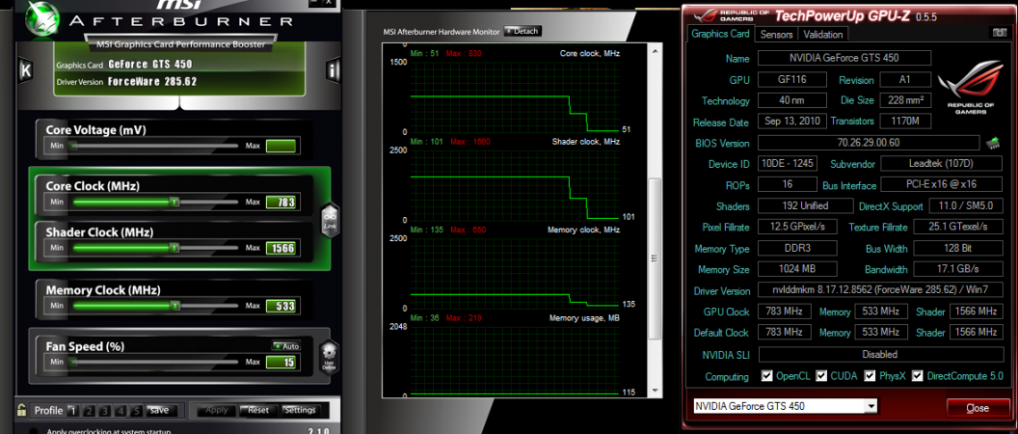Click the Memory Clock 533 value box
1018x434 pixels.
coord(281,306)
